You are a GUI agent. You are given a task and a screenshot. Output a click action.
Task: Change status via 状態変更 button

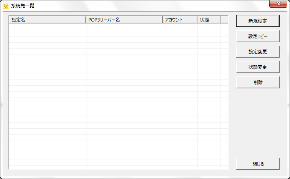point(258,67)
